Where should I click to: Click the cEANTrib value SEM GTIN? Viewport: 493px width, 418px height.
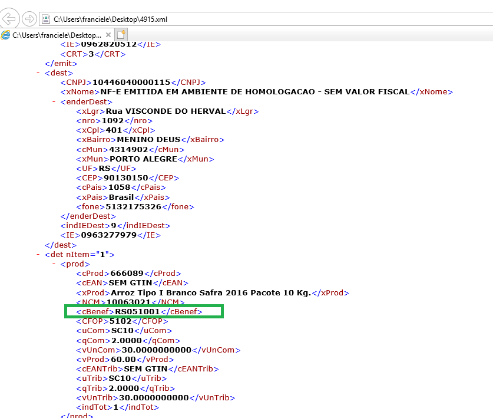coord(145,369)
